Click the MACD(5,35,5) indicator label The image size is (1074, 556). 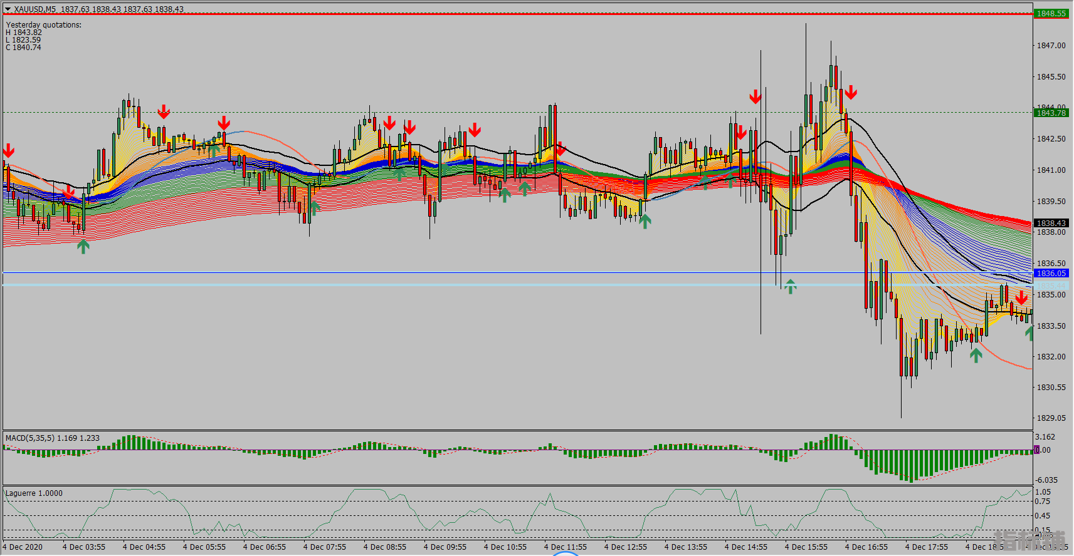tap(53, 438)
